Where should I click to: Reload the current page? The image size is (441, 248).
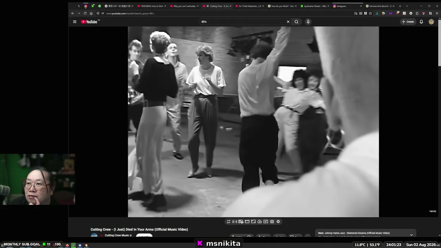pyautogui.click(x=85, y=13)
